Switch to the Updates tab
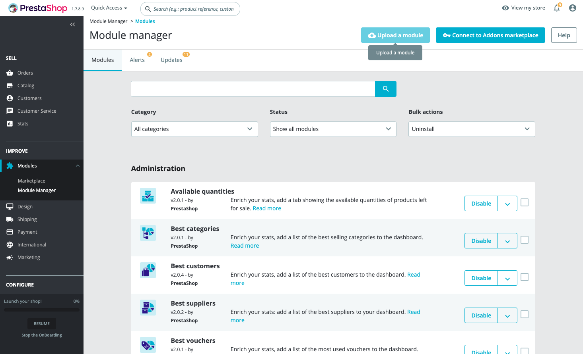Viewport: 583px width, 354px height. (171, 60)
